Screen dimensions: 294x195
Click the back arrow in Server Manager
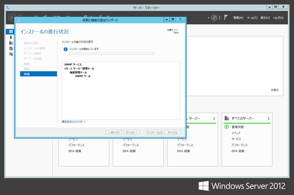(12, 18)
